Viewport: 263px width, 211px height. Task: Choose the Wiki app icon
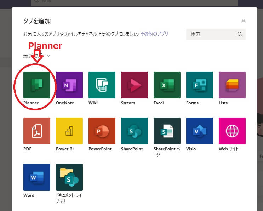pyautogui.click(x=102, y=85)
